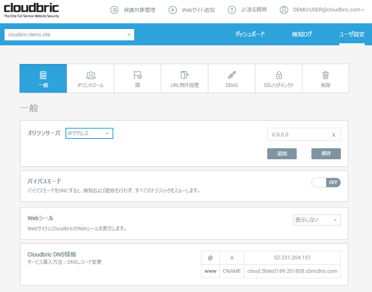
Task: Toggle the バイパスモード OFF switch
Action: tap(326, 183)
